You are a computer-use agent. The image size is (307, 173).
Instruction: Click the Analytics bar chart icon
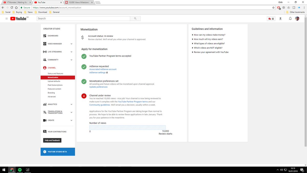(45, 104)
